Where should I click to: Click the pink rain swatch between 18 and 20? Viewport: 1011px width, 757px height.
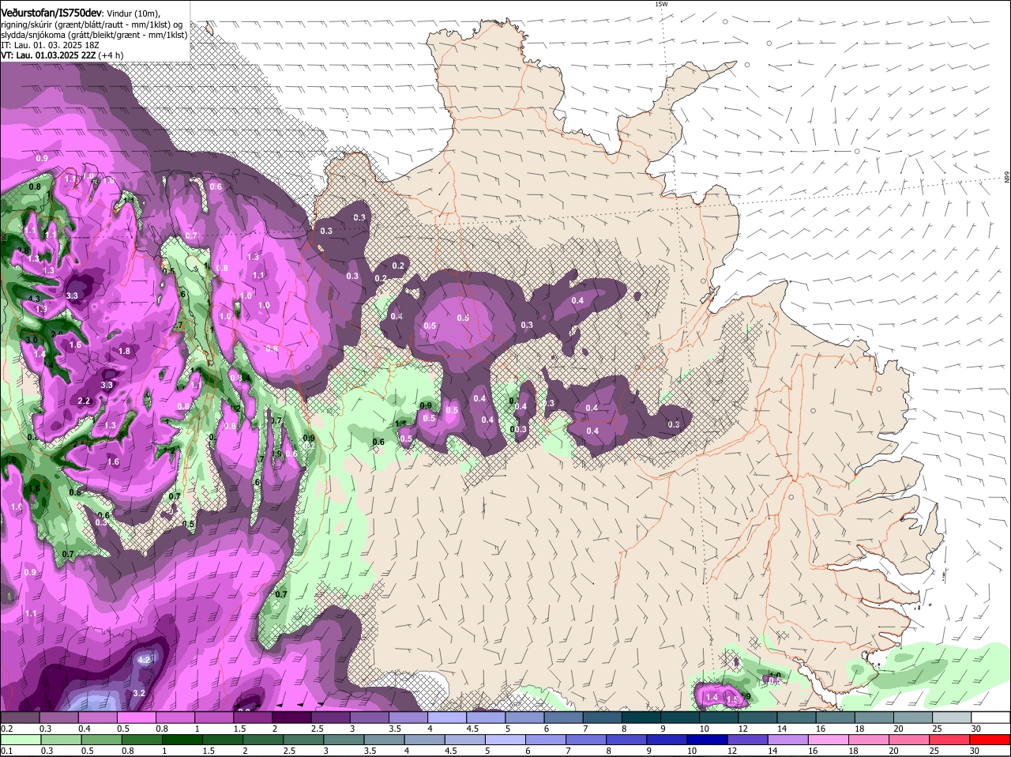[870, 739]
